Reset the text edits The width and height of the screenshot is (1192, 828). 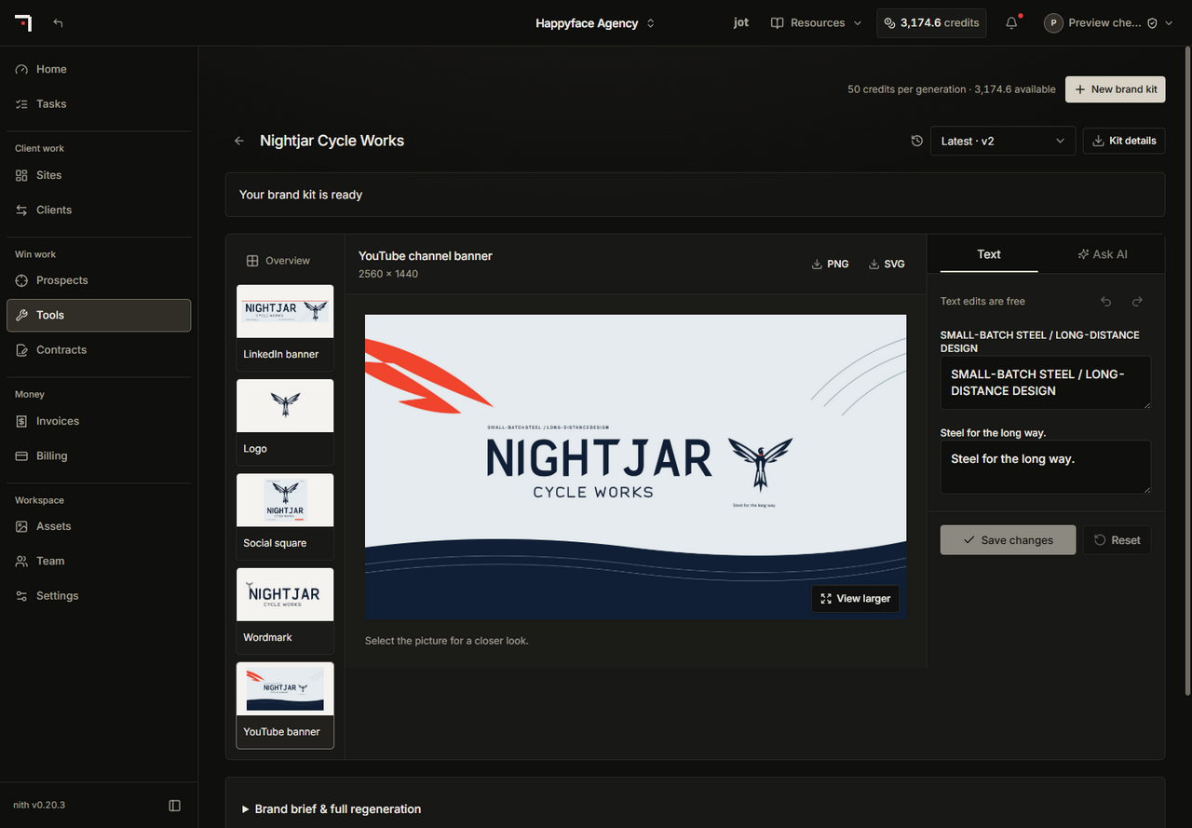(x=1117, y=540)
